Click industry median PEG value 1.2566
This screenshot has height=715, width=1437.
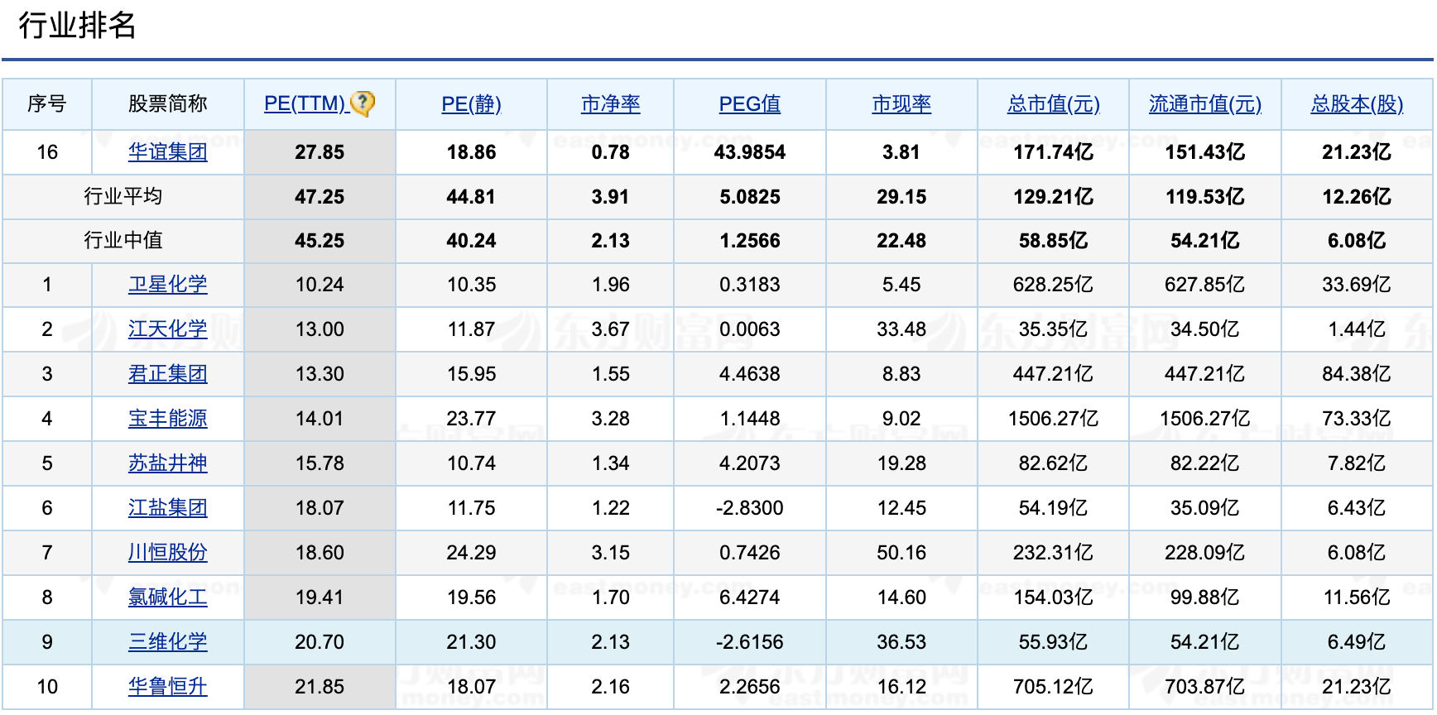point(750,241)
